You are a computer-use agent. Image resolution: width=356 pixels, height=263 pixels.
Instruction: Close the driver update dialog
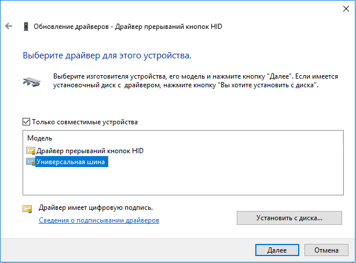[342, 8]
